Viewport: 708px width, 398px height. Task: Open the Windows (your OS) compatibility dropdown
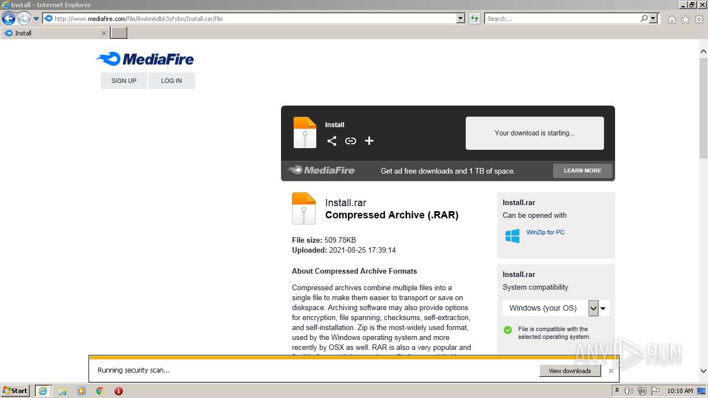pyautogui.click(x=556, y=308)
